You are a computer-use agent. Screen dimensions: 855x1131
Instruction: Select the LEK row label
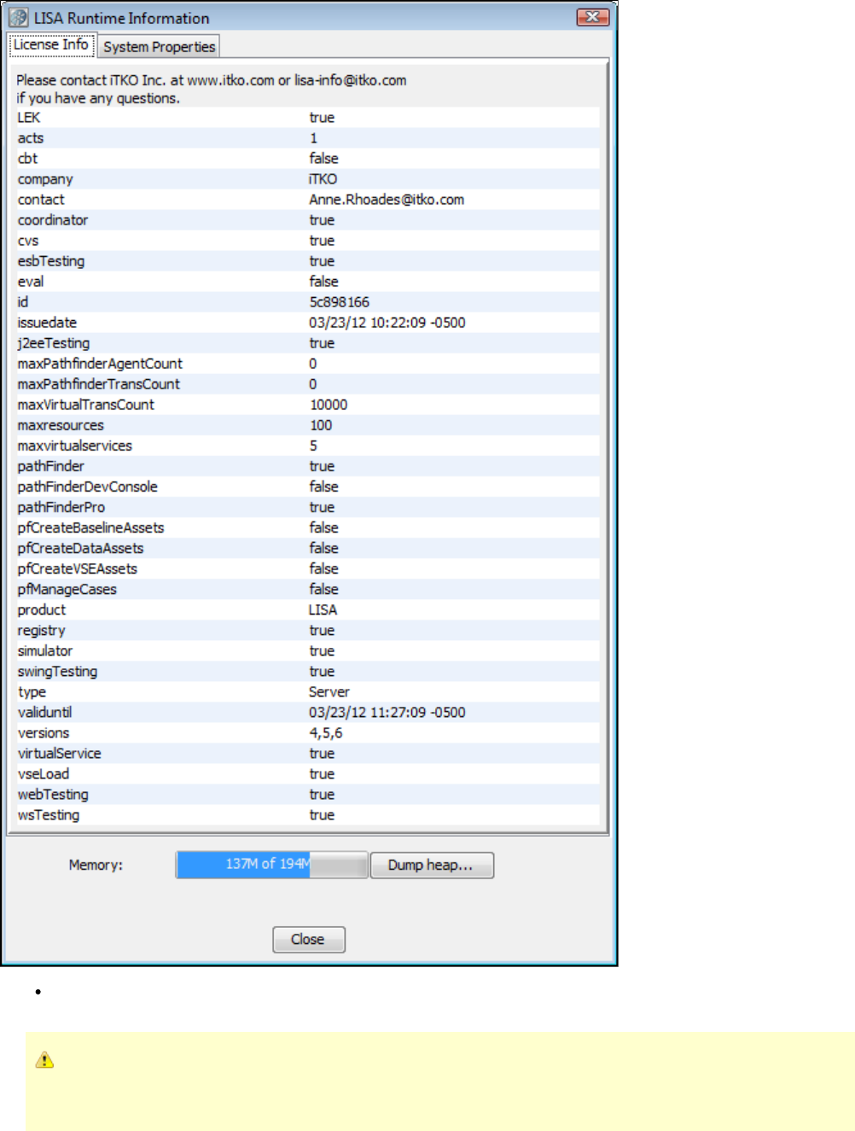[29, 118]
